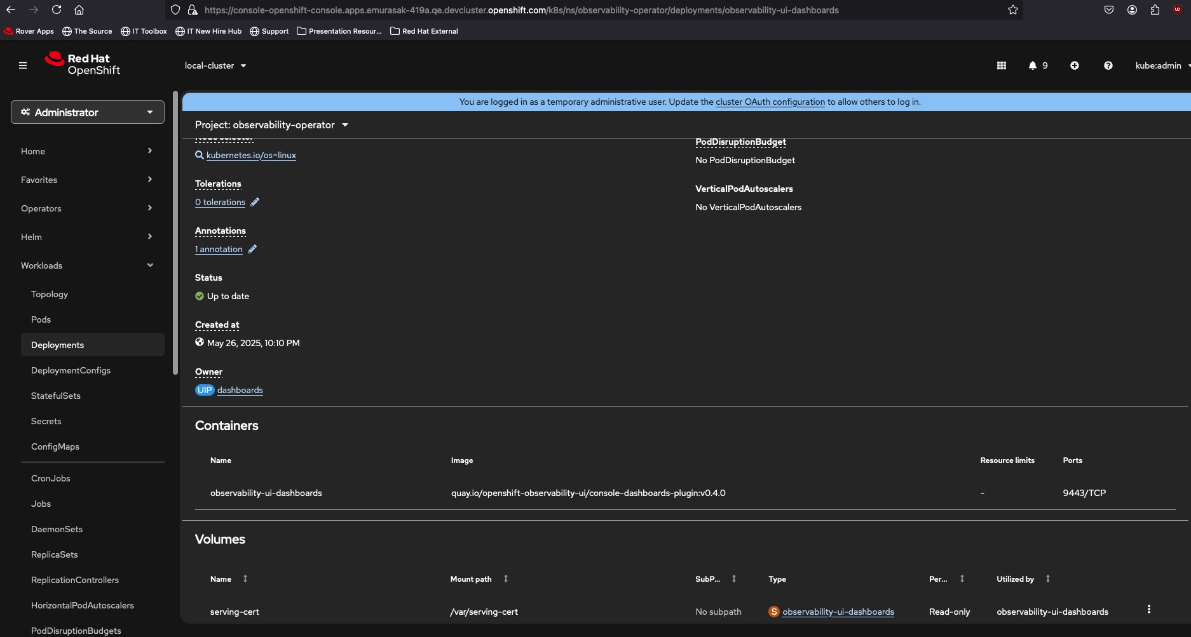Open the browser home page icon

point(79,10)
